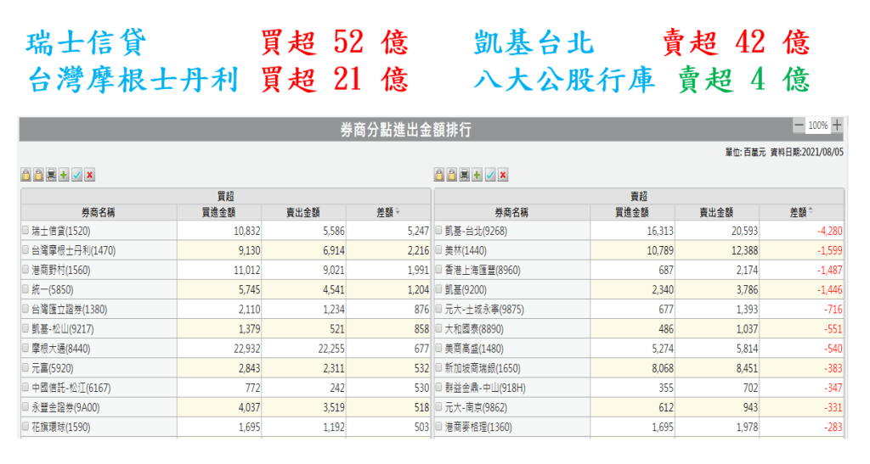Click the 券商名稱 header in the 賣超 table
The width and height of the screenshot is (870, 464).
point(511,211)
